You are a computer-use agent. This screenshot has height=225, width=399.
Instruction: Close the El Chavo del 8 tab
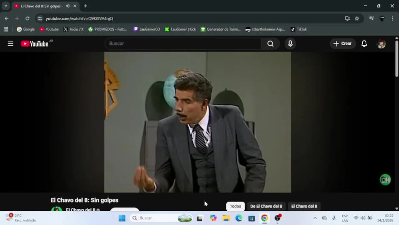(x=75, y=6)
